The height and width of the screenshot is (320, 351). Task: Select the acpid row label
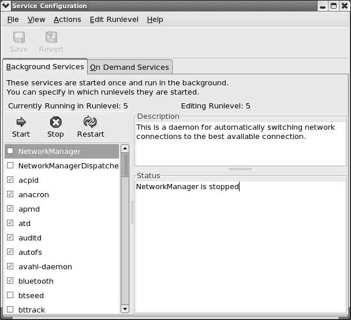coord(28,180)
